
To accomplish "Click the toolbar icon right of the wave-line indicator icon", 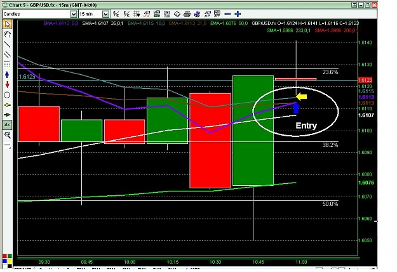I will pyautogui.click(x=157, y=14).
